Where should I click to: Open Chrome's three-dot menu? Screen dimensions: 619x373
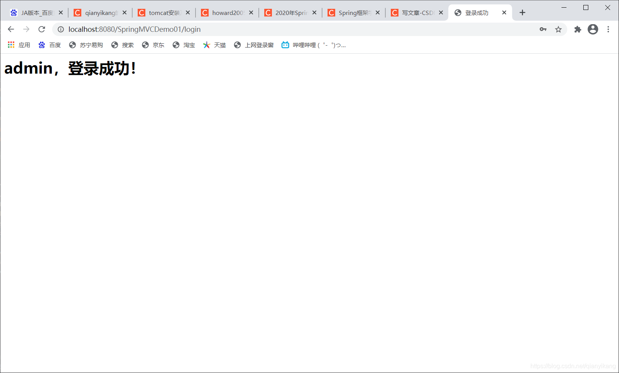click(608, 29)
